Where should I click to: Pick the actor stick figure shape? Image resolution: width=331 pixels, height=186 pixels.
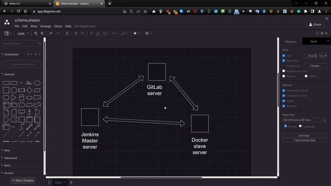tap(29, 112)
